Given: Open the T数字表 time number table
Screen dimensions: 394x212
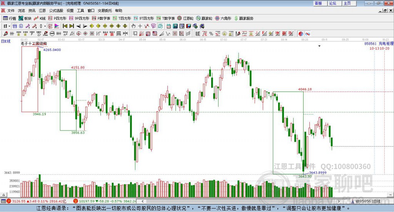Looking at the screenshot, I should point(165,18).
